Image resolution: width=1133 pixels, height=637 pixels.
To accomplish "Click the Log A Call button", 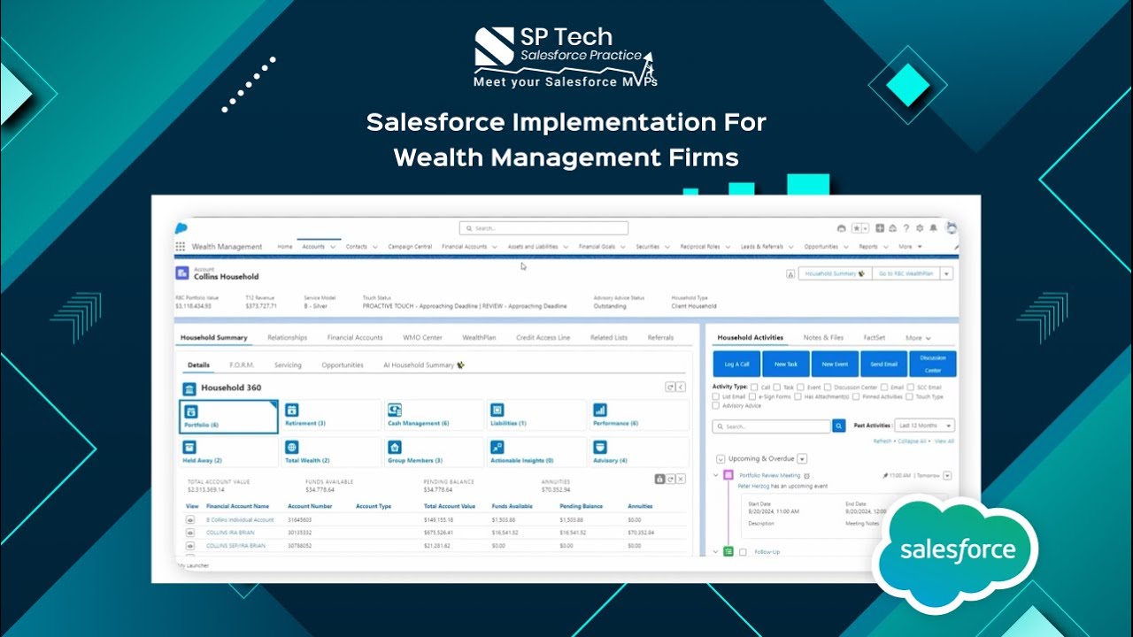I will (x=736, y=364).
